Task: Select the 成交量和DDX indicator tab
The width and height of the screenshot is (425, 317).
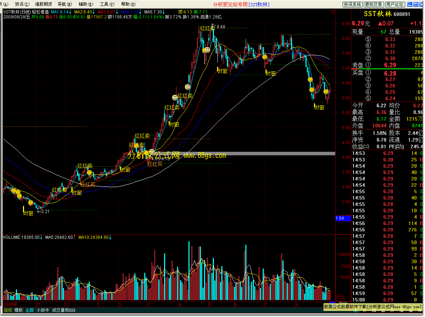Action: [64, 310]
